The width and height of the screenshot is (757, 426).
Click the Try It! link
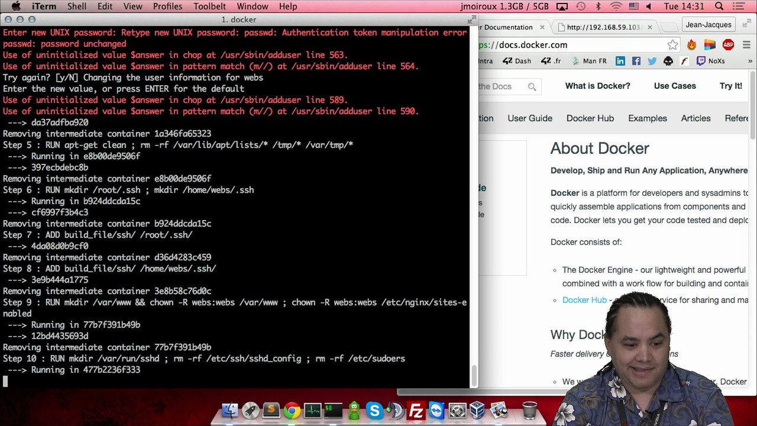730,86
